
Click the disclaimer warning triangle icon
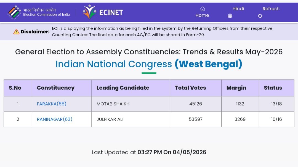click(x=16, y=31)
